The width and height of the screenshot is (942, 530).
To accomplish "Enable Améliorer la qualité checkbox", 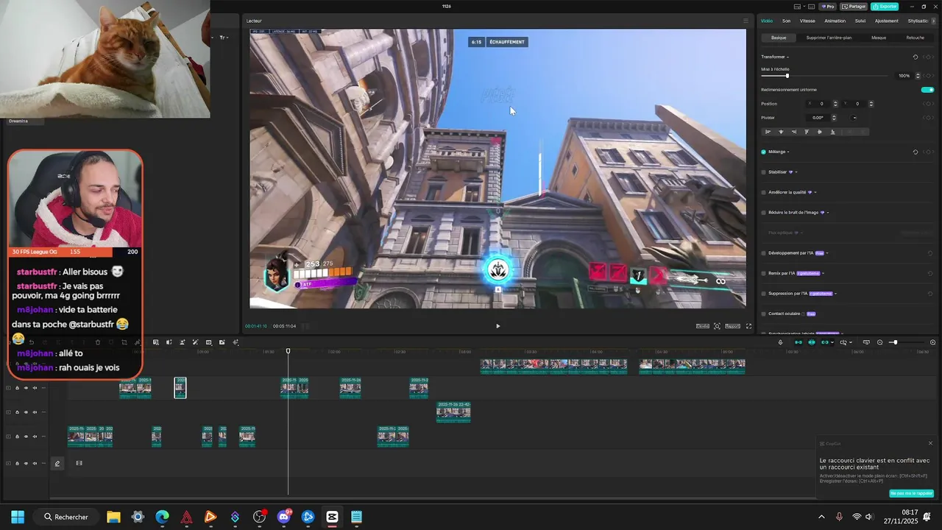I will tap(764, 192).
